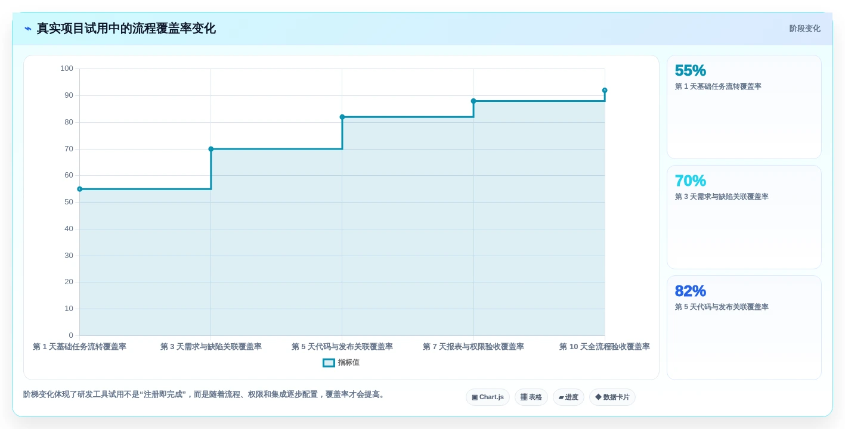Image resolution: width=845 pixels, height=429 pixels.
Task: Select the Chart.js tag chip
Action: tap(488, 397)
